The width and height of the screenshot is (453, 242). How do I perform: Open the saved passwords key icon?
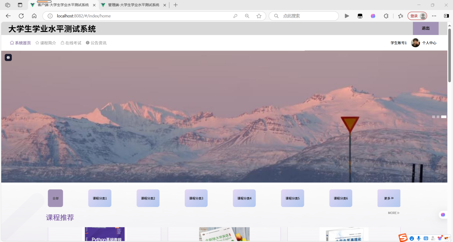[x=235, y=16]
